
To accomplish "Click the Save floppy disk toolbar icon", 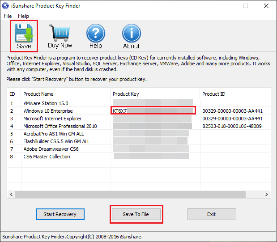I will [24, 36].
